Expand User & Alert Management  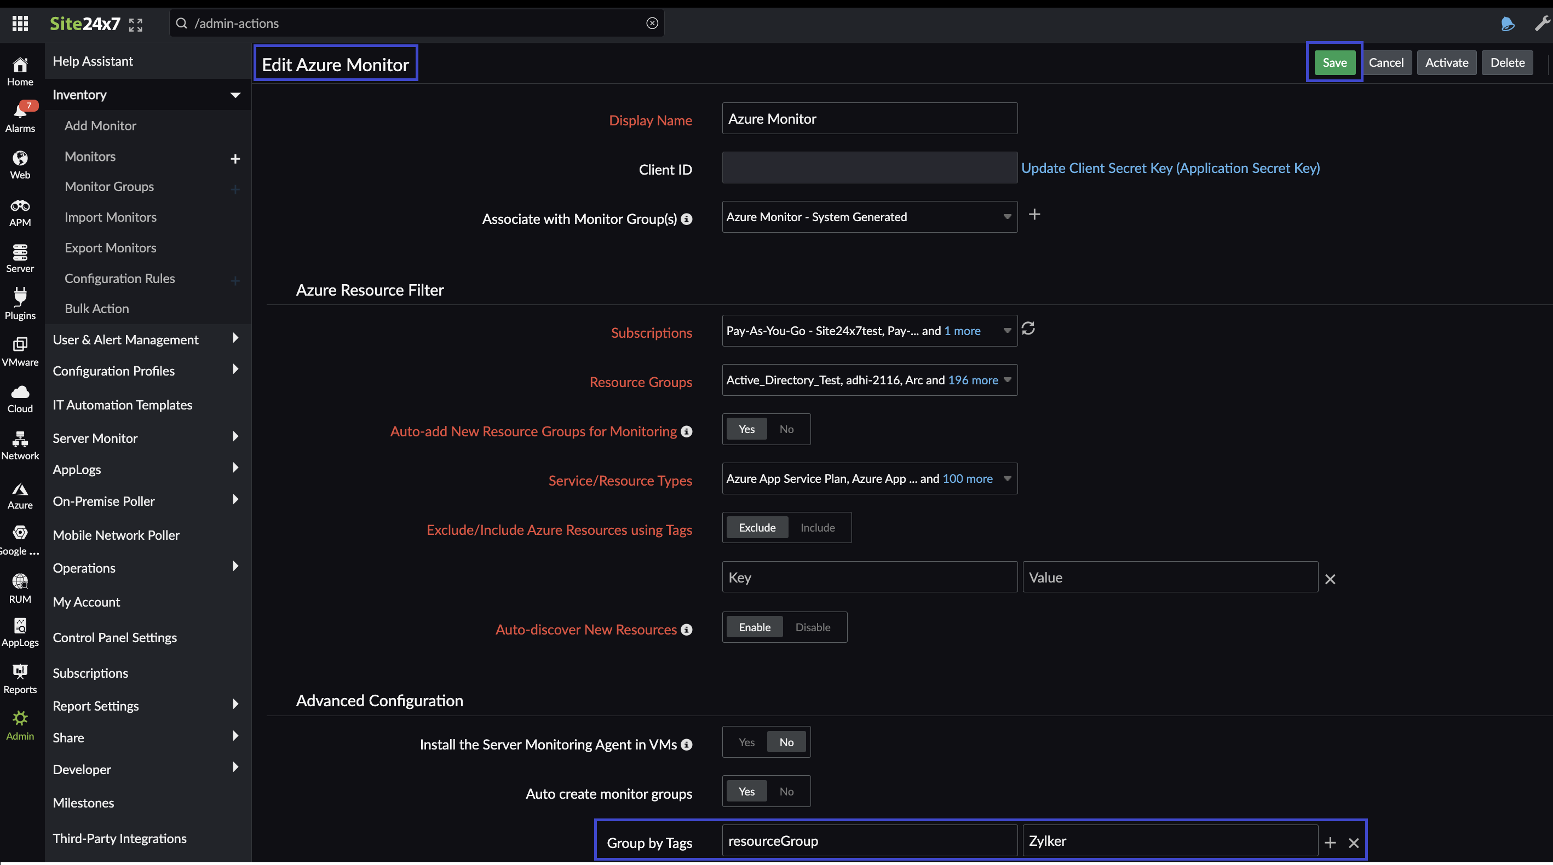pos(235,338)
